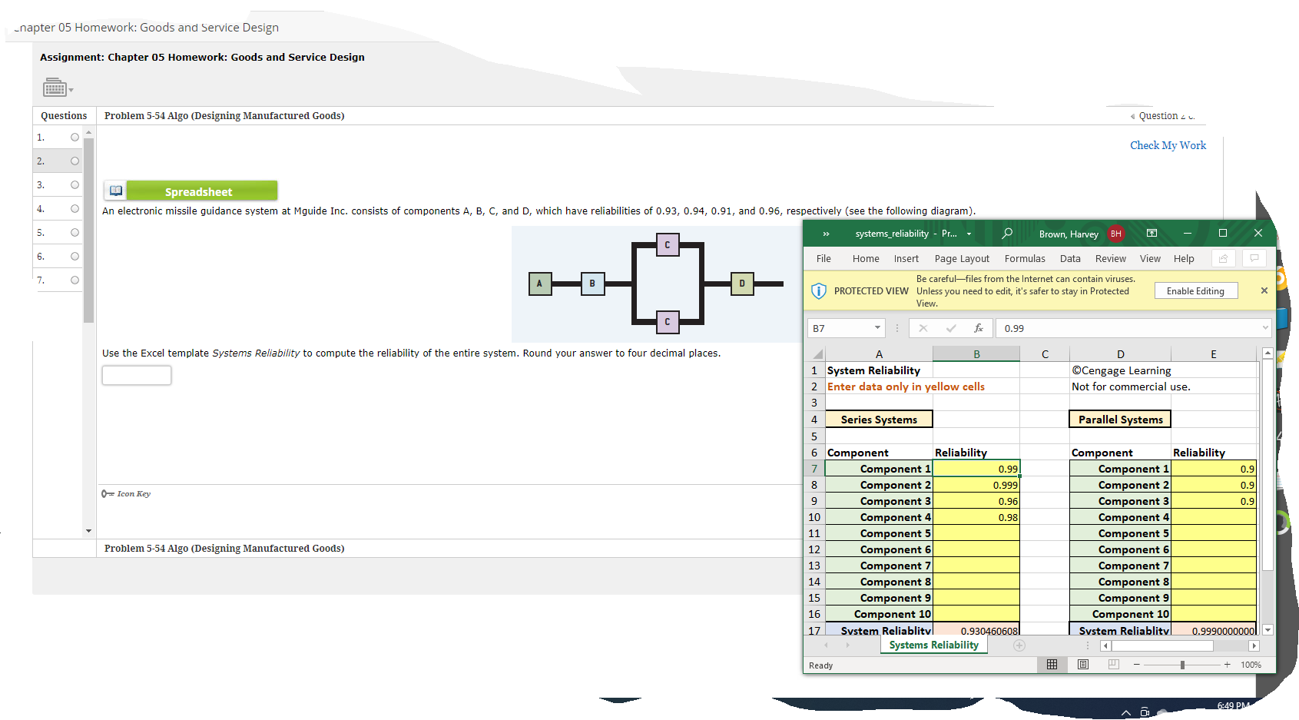Open the Review ribbon tab
Image resolution: width=1299 pixels, height=720 pixels.
pyautogui.click(x=1111, y=259)
